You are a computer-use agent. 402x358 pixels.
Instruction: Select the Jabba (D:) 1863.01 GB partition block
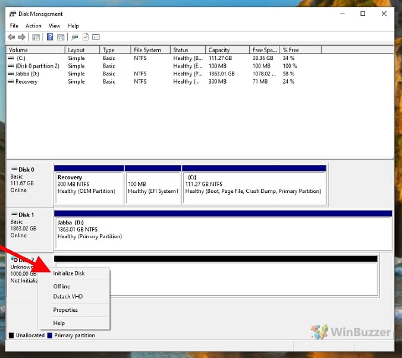223,230
